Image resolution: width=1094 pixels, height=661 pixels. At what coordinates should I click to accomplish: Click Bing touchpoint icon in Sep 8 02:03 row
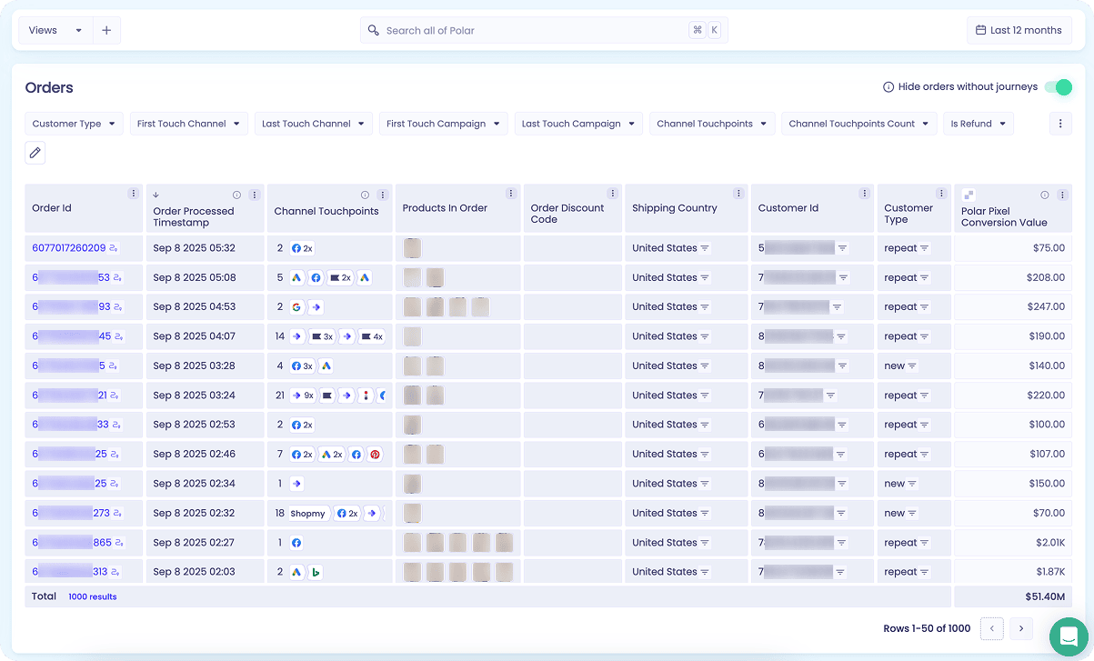coord(316,573)
